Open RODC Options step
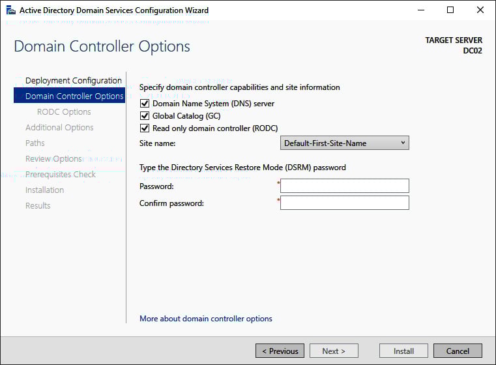Image resolution: width=496 pixels, height=365 pixels. (x=64, y=111)
